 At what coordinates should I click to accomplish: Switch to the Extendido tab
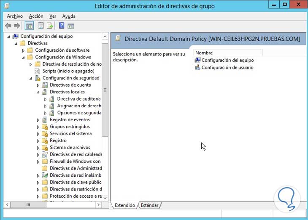125,205
